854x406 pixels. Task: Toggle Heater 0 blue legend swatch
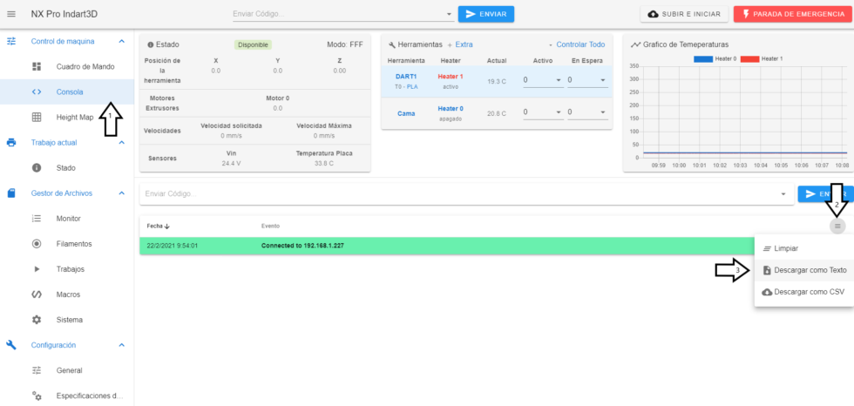click(704, 58)
